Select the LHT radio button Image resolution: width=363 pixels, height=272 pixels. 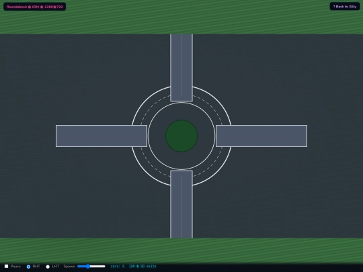click(48, 267)
